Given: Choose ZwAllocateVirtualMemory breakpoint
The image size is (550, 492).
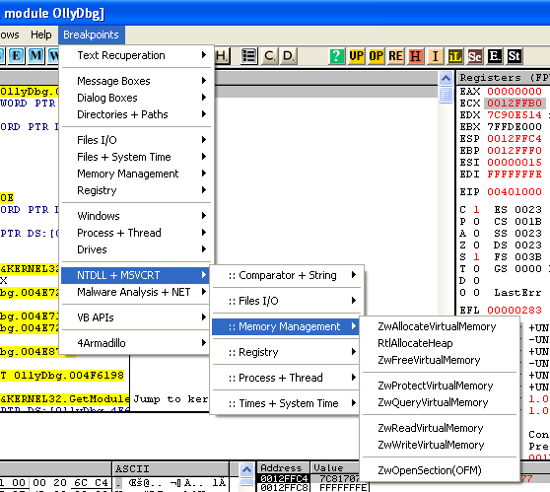Looking at the screenshot, I should (440, 326).
